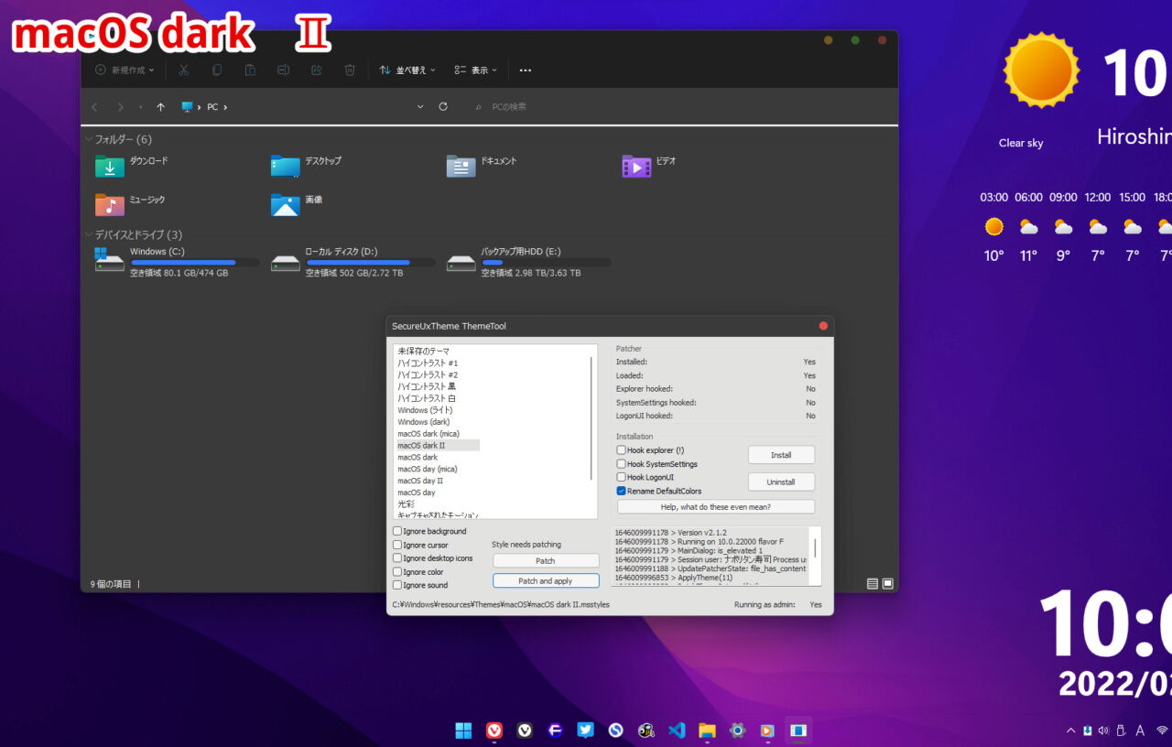Screen dimensions: 1172x747
Task: Select the ローカル ディスク (D:) drive icon
Action: click(285, 263)
